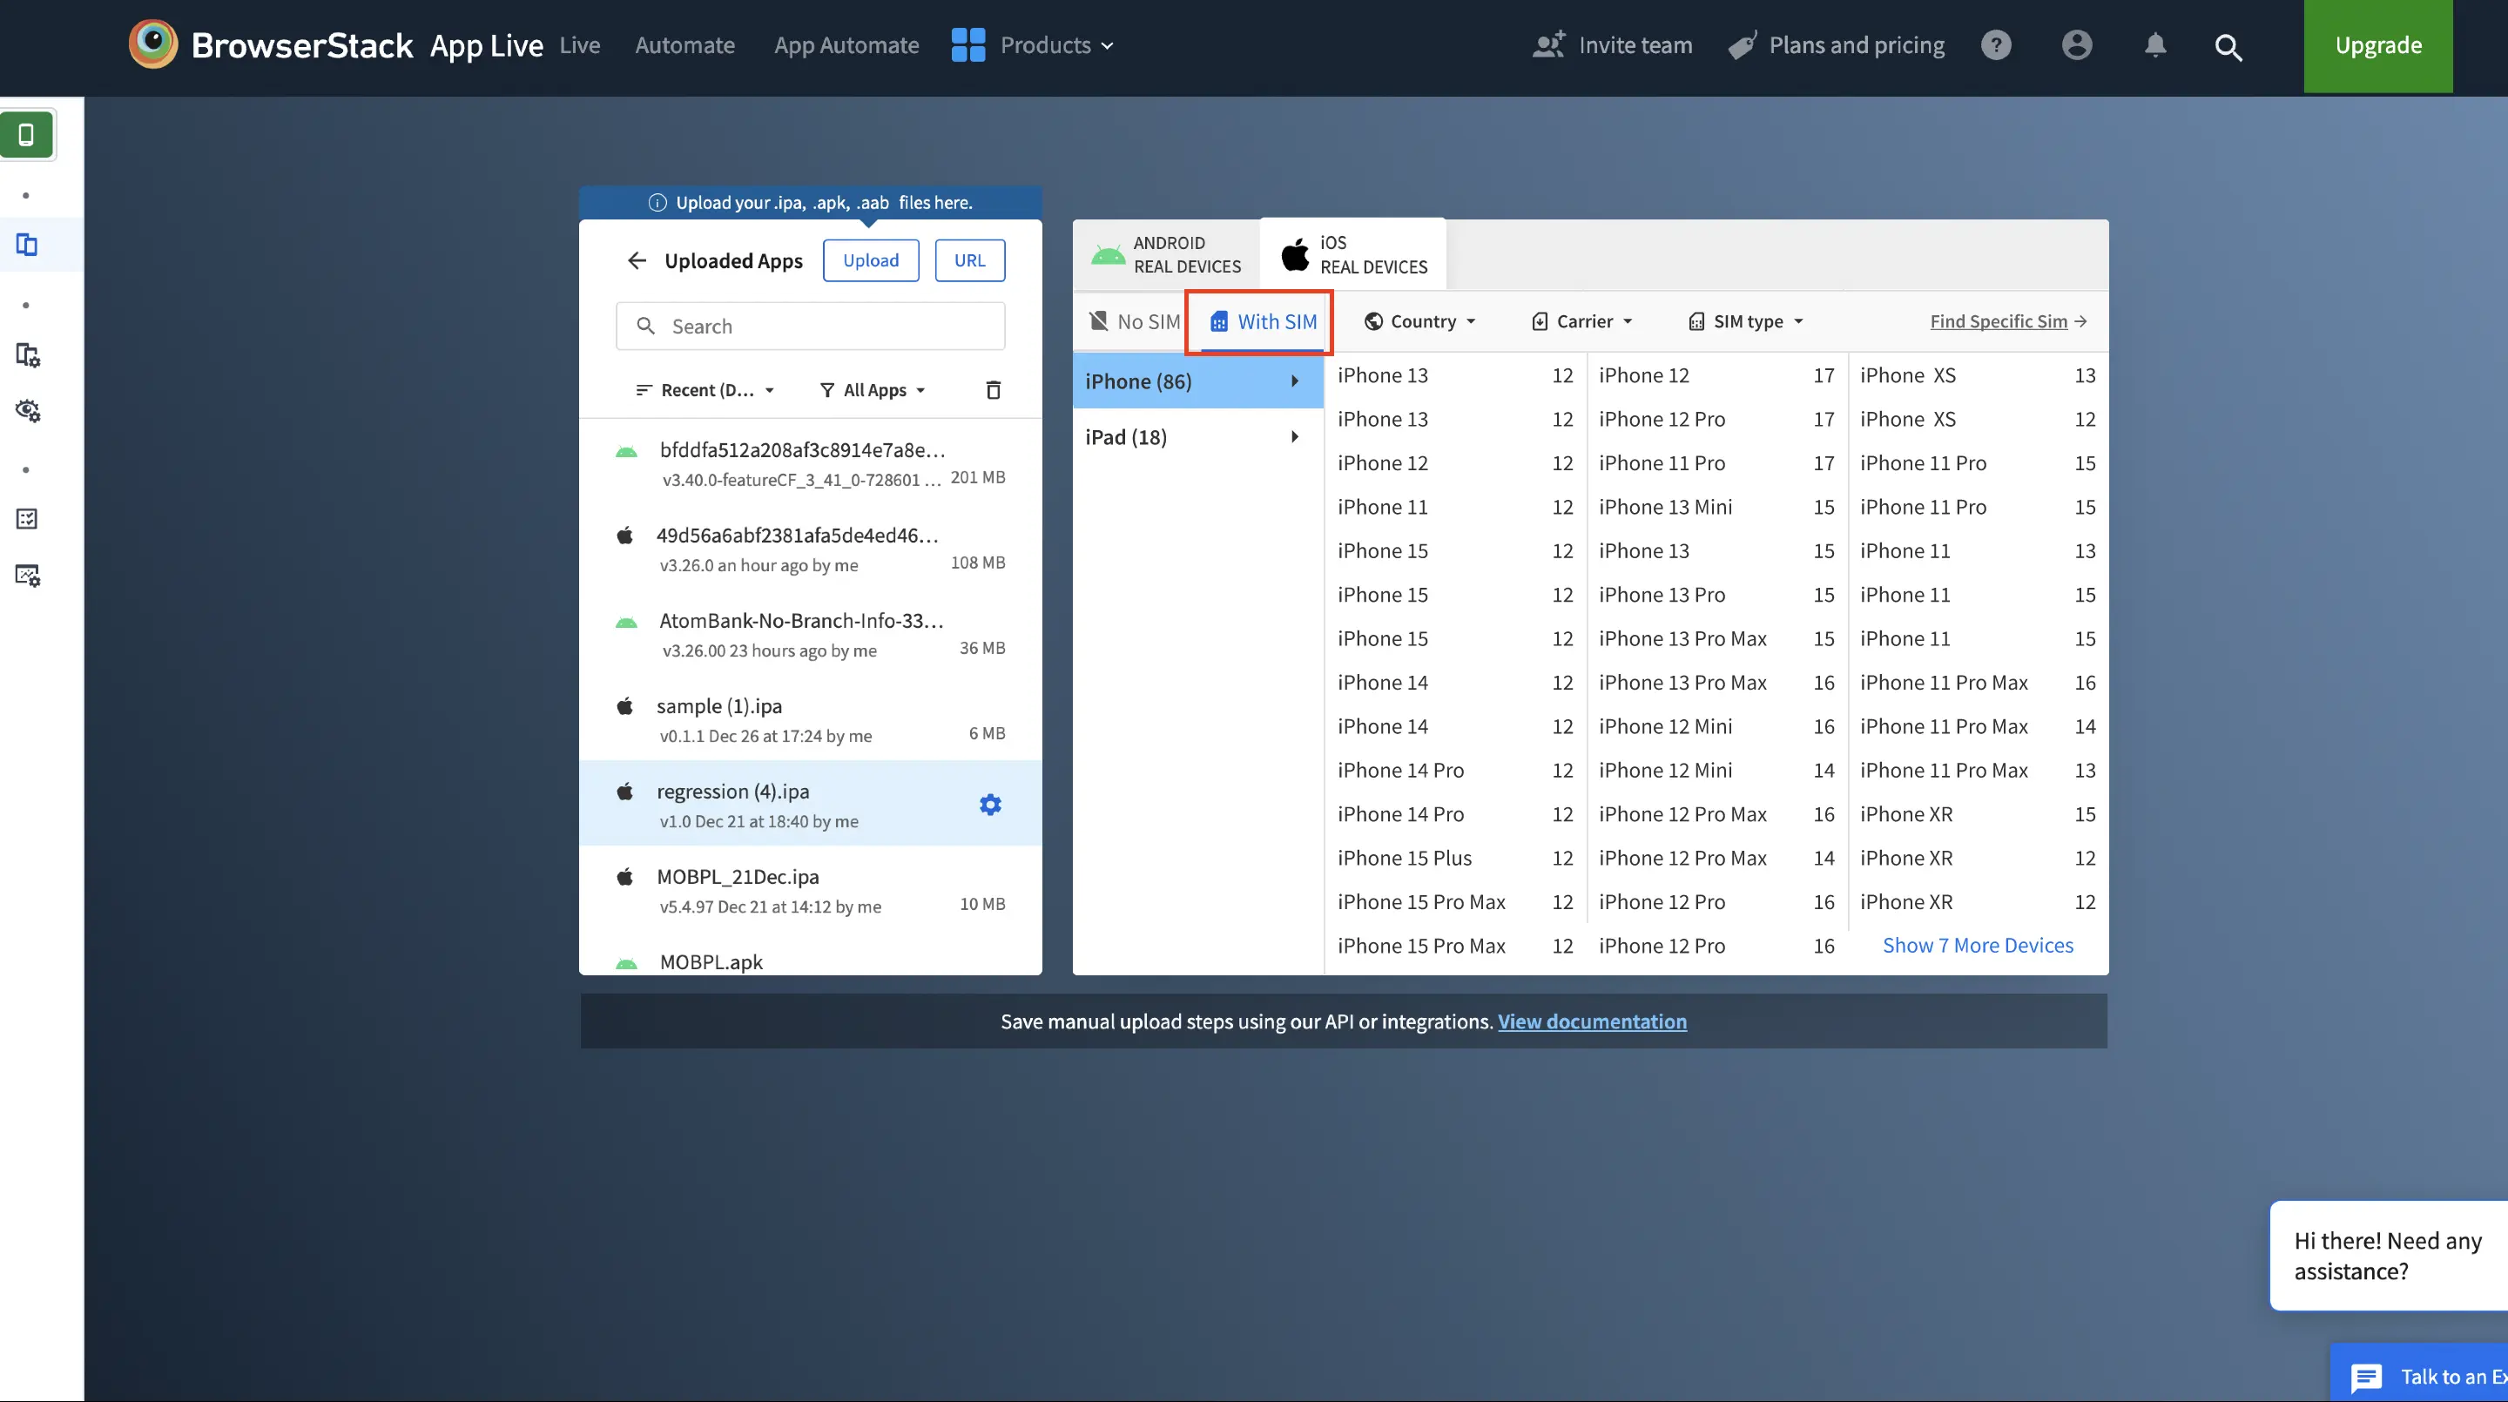Click Plans and pricing link

click(1856, 44)
